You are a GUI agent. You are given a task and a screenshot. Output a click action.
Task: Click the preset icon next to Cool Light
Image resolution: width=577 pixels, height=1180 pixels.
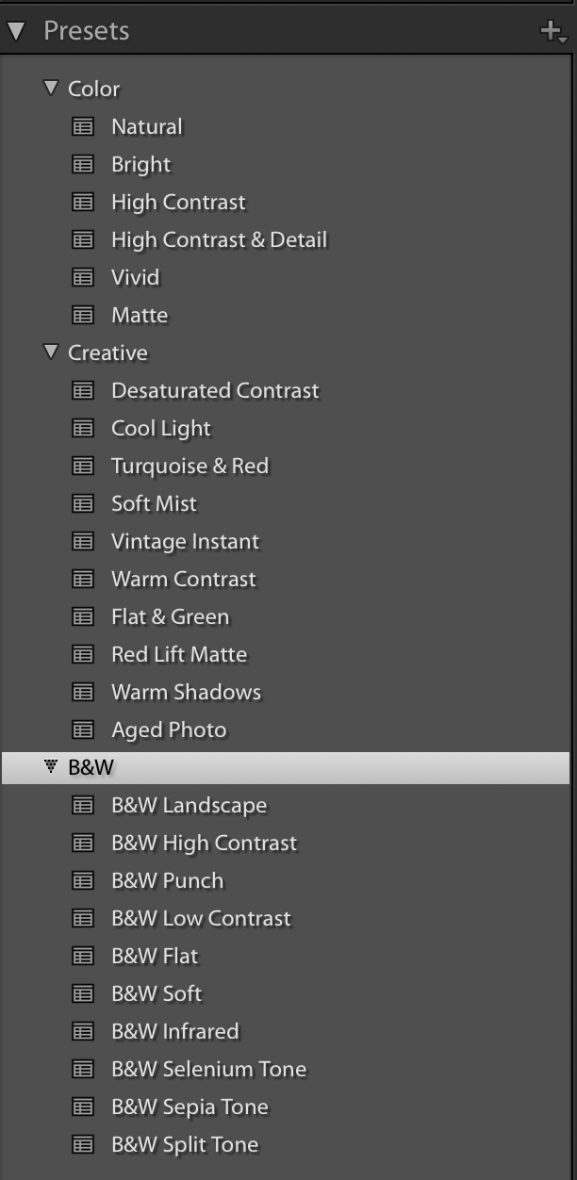(83, 428)
